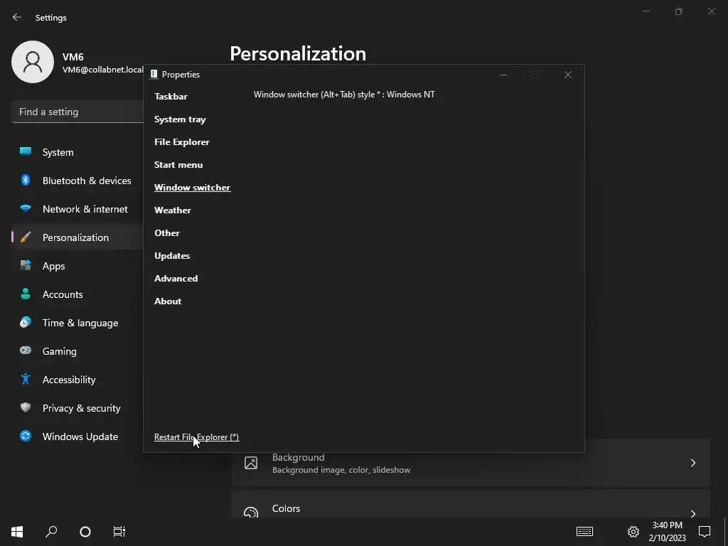Go back with Settings back arrow
The height and width of the screenshot is (546, 728).
pos(17,17)
